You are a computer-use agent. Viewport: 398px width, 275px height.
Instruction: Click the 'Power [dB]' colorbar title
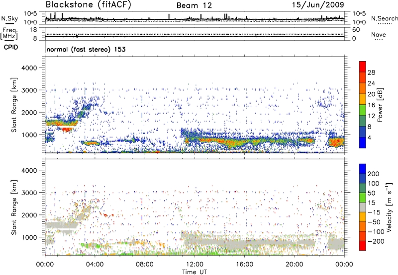click(380, 105)
